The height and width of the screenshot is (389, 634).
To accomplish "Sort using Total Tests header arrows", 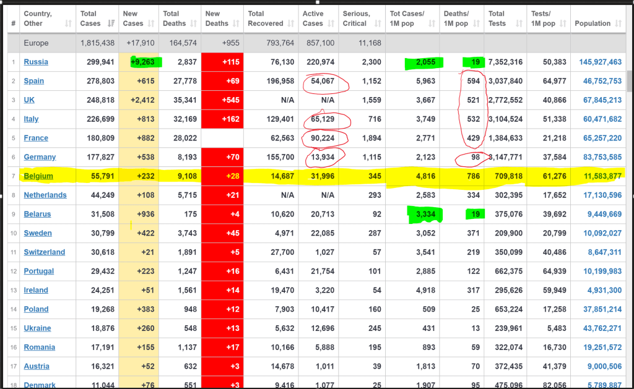I will click(x=520, y=24).
